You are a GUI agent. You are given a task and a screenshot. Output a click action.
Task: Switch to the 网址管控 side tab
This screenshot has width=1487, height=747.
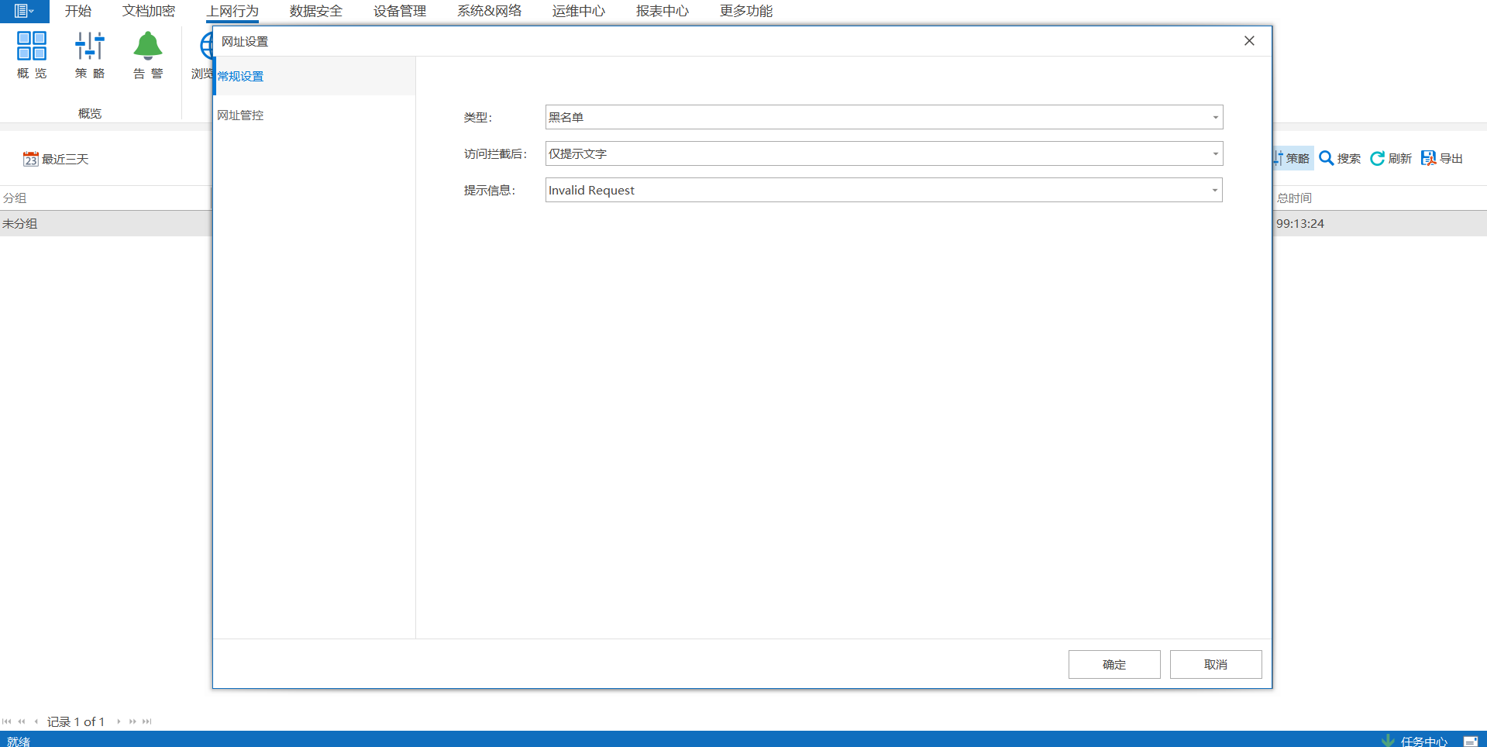pos(240,115)
